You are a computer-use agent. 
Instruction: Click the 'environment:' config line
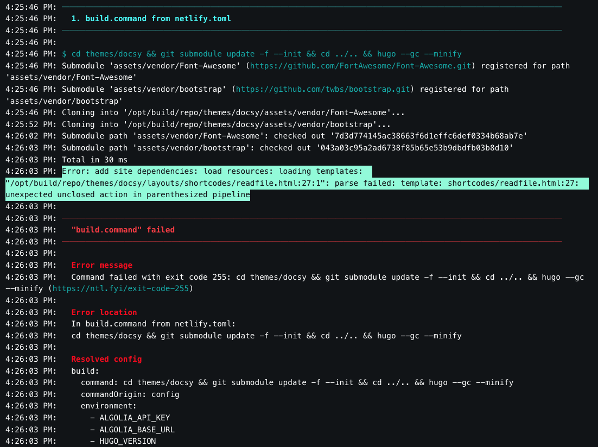click(x=109, y=406)
